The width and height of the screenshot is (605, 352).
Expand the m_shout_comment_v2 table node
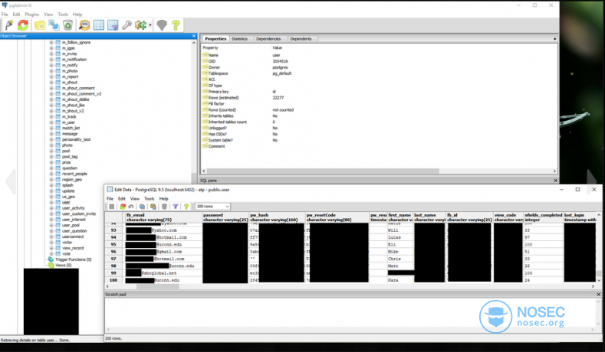[51, 93]
